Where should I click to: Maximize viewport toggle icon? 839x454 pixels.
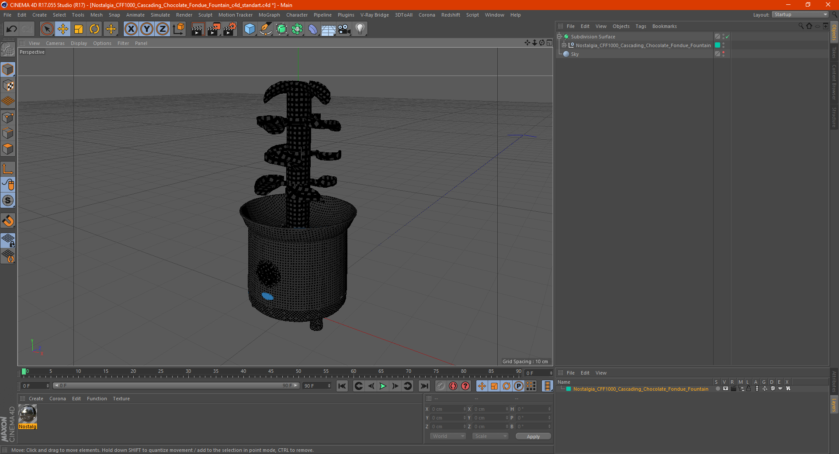(x=549, y=43)
